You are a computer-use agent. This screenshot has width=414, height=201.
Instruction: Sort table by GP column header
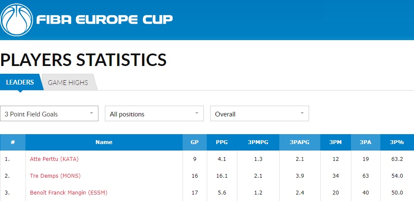pos(195,142)
